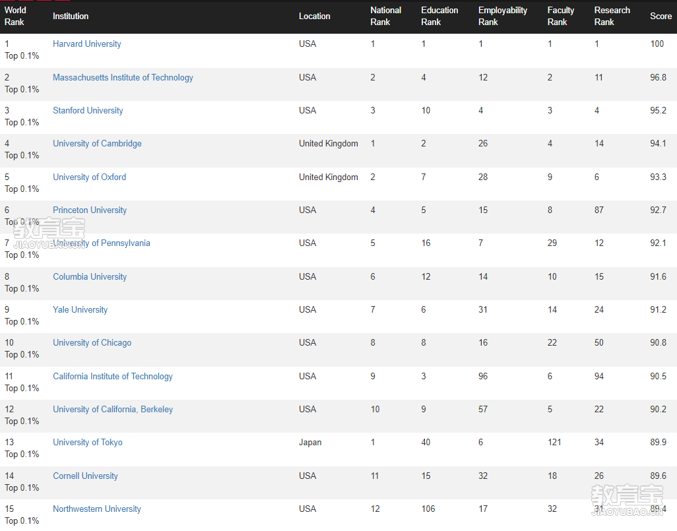The height and width of the screenshot is (531, 677).
Task: Open the University of Oxford link
Action: pos(89,177)
